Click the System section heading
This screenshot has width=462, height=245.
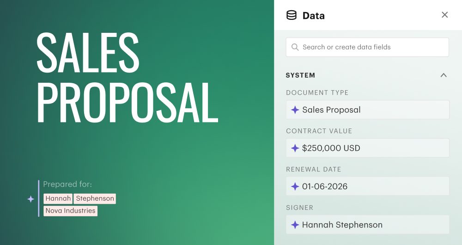[301, 75]
